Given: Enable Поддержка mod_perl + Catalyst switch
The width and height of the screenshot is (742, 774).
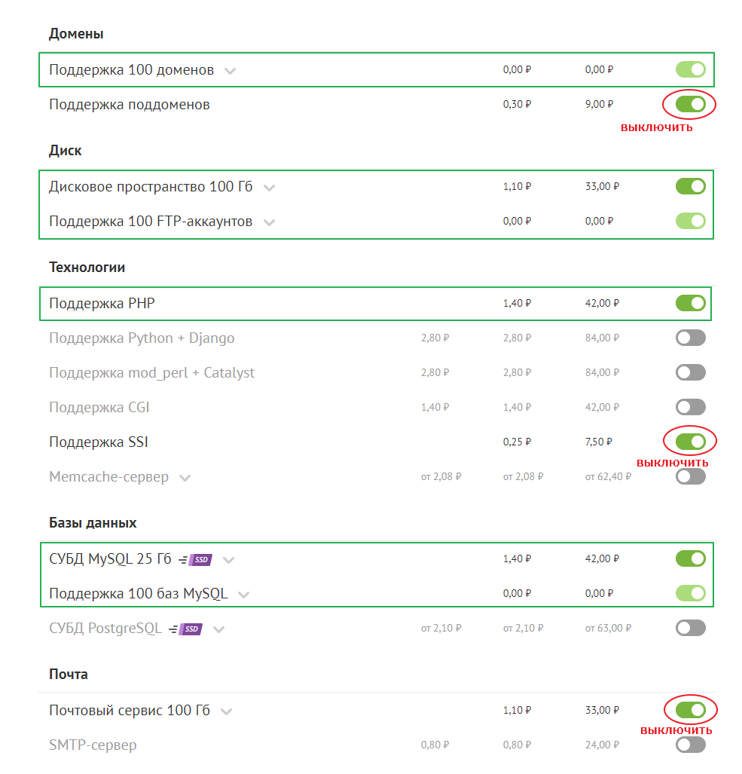Looking at the screenshot, I should (690, 372).
